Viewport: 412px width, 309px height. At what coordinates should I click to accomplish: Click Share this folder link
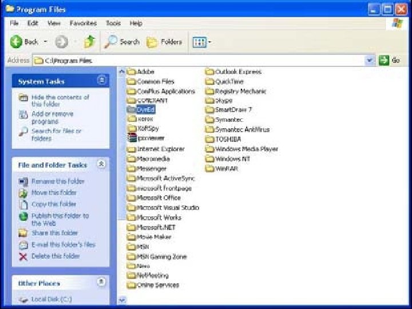coord(55,233)
